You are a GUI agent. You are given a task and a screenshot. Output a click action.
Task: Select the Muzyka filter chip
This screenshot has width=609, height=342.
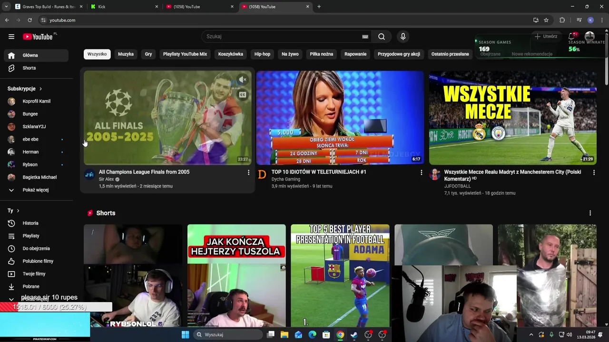126,54
